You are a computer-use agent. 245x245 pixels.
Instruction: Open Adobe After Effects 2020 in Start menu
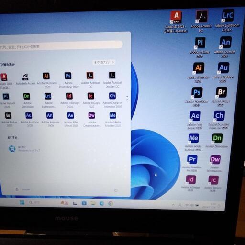pyautogui.click(x=71, y=119)
